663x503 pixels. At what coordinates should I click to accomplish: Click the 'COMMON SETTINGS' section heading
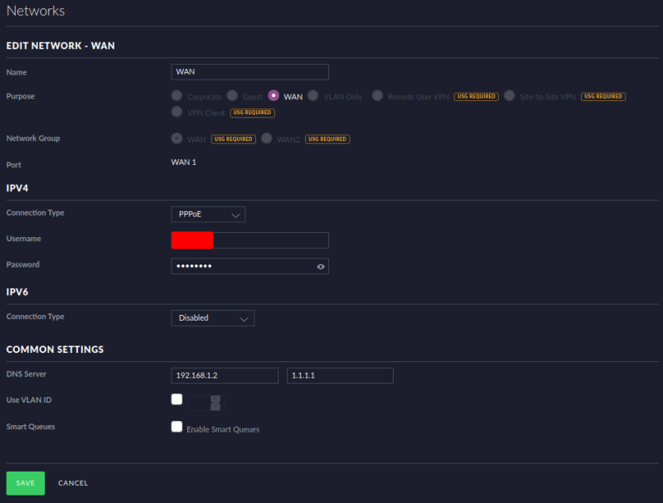click(x=55, y=350)
